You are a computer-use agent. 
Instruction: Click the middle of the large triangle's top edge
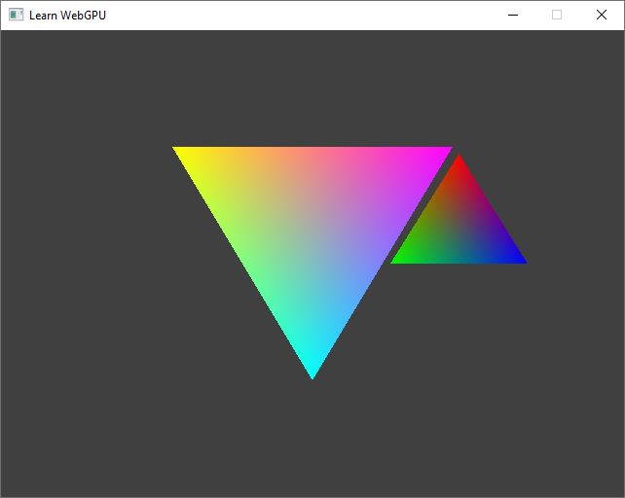312,151
